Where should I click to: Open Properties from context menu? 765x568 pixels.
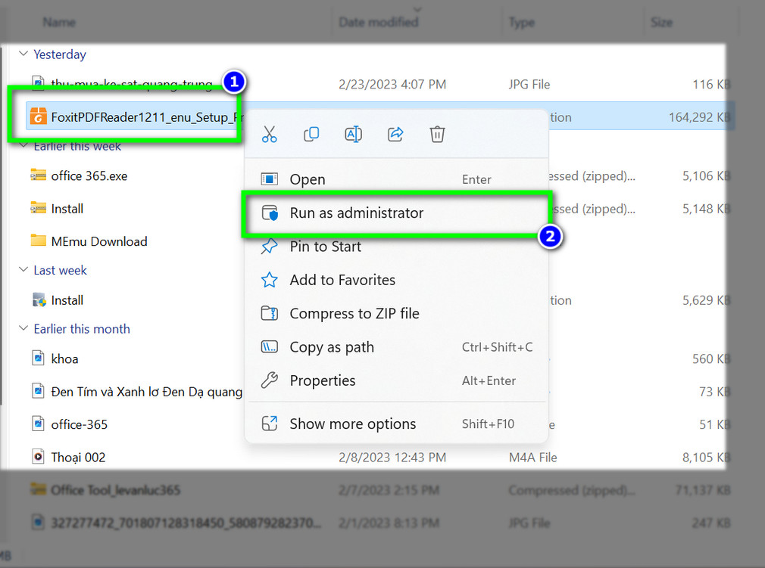tap(396, 380)
